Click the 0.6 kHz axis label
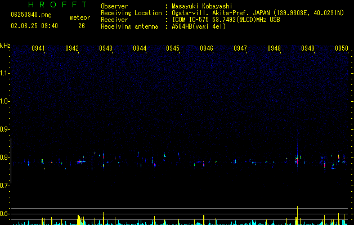Viewport: 354px width, 225px height. pyautogui.click(x=5, y=214)
